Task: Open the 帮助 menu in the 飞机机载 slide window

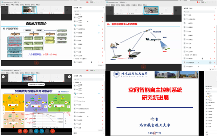Action: tap(38, 73)
